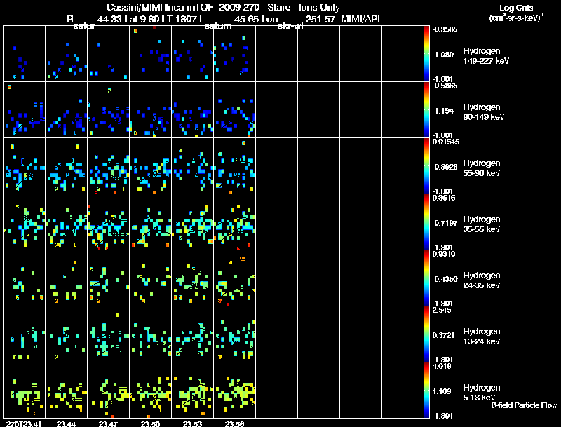Click the '1.109' color scale value
The width and height of the screenshot is (561, 427).
(x=442, y=391)
